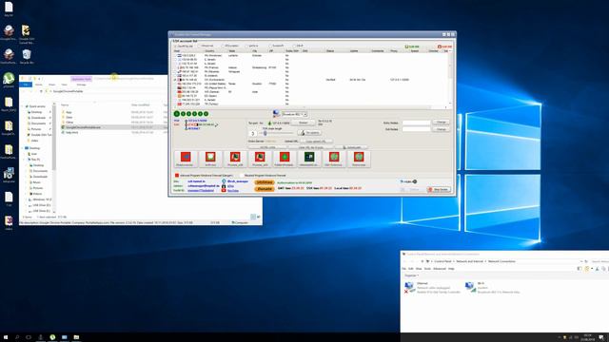The width and height of the screenshot is (609, 342).
Task: Click the Tor update button
Action: click(309, 133)
